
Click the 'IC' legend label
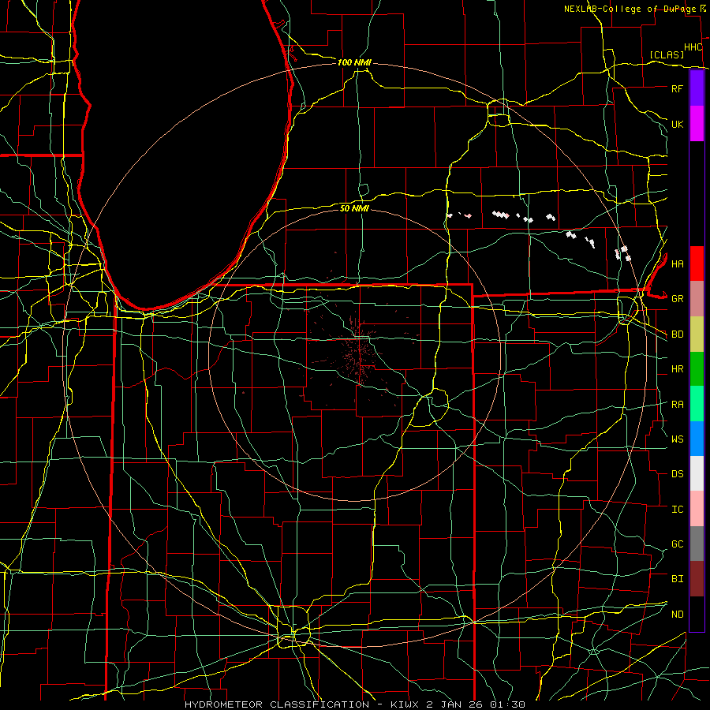click(677, 510)
